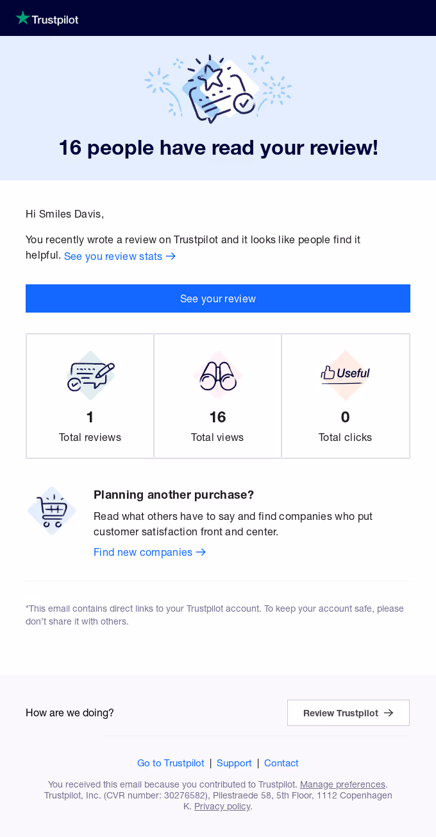Open the Find new companies link
Screen dimensions: 436x837
tap(142, 552)
